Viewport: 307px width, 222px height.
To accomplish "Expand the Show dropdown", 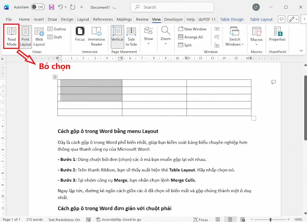I will point(148,36).
